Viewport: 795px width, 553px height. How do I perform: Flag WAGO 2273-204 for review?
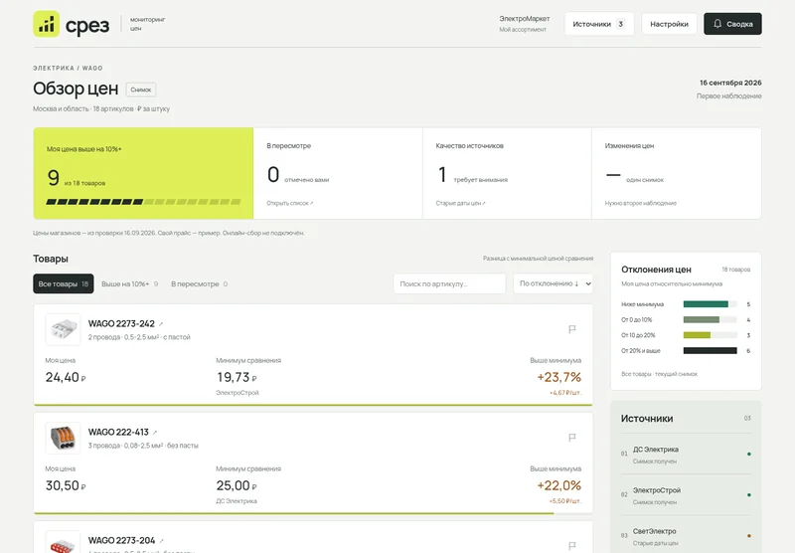tap(572, 546)
